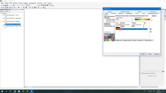The height and width of the screenshot is (93, 166).
Task: Select the Zoom In magnifier tool
Action: [x=2, y=7]
